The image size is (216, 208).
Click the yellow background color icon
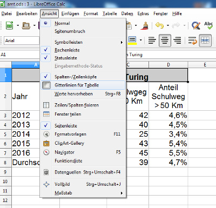[132, 41]
